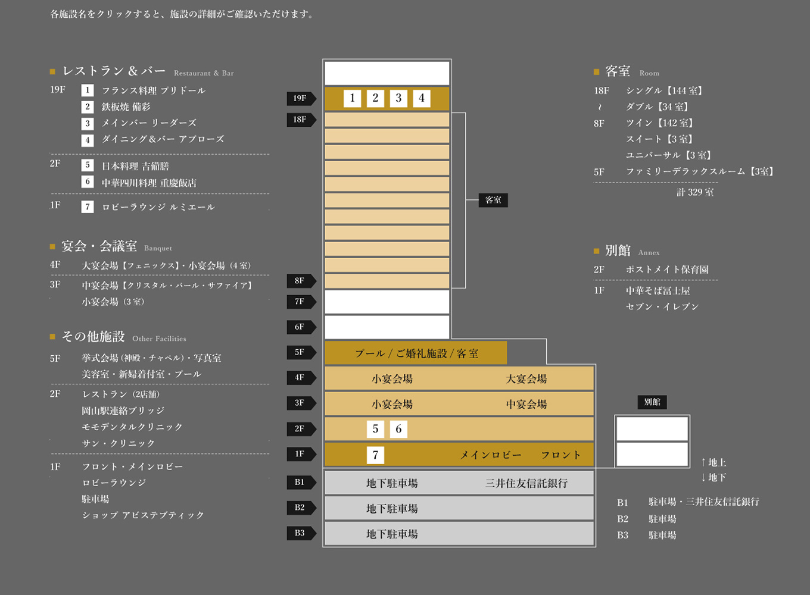Select number 5 box on 2F diagram
The height and width of the screenshot is (595, 810).
(375, 429)
